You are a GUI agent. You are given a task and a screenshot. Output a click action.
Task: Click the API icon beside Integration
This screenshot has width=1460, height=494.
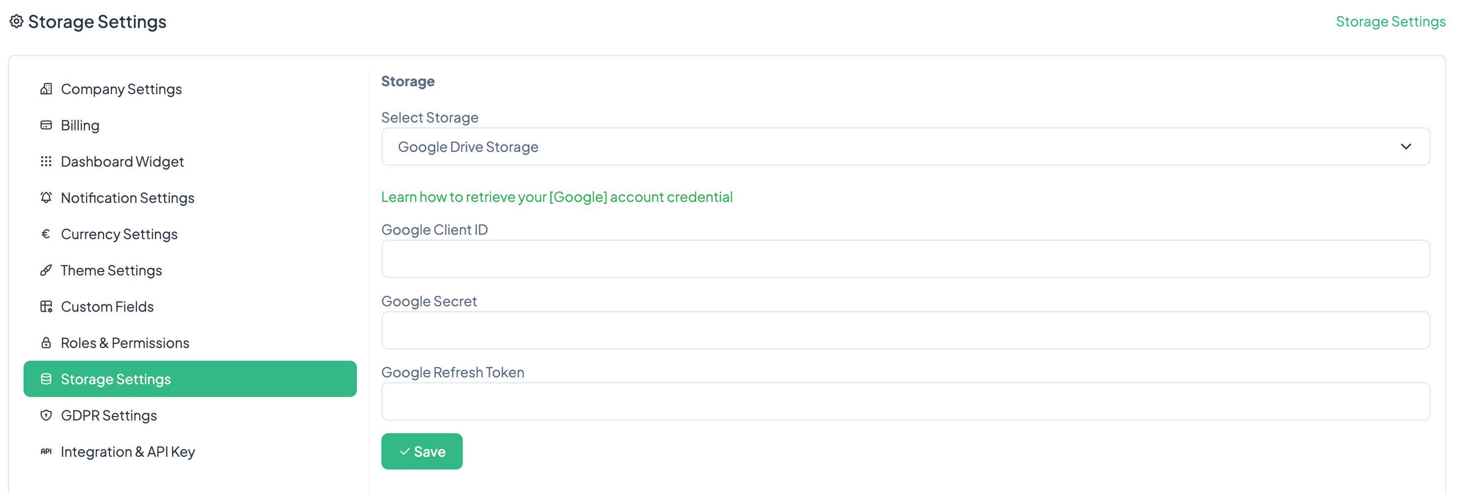click(46, 451)
